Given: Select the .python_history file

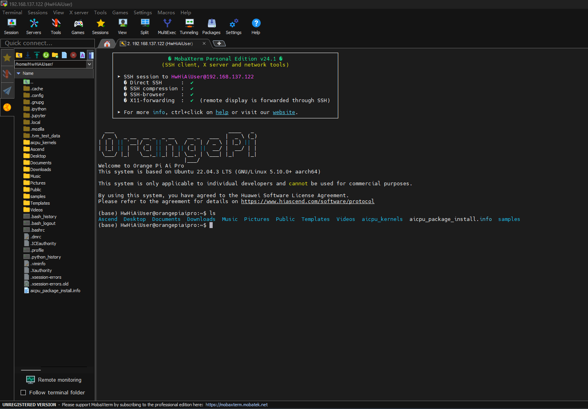Looking at the screenshot, I should pos(42,257).
